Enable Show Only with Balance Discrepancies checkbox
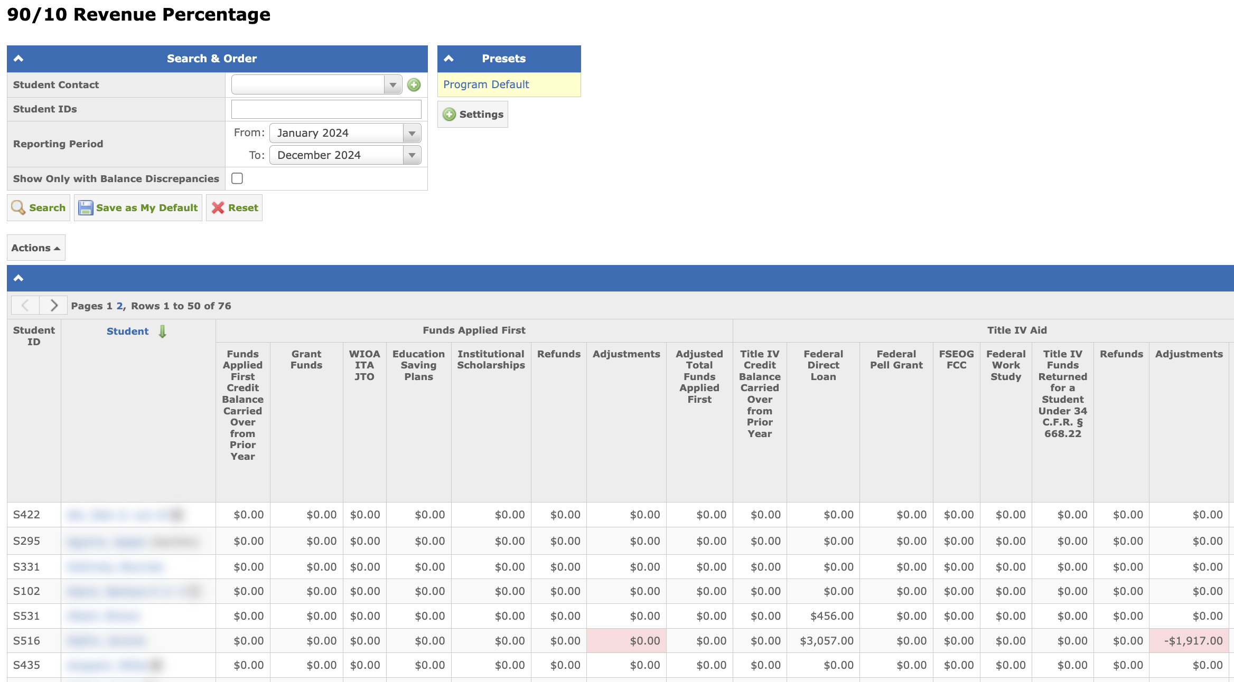The width and height of the screenshot is (1234, 682). pyautogui.click(x=237, y=178)
